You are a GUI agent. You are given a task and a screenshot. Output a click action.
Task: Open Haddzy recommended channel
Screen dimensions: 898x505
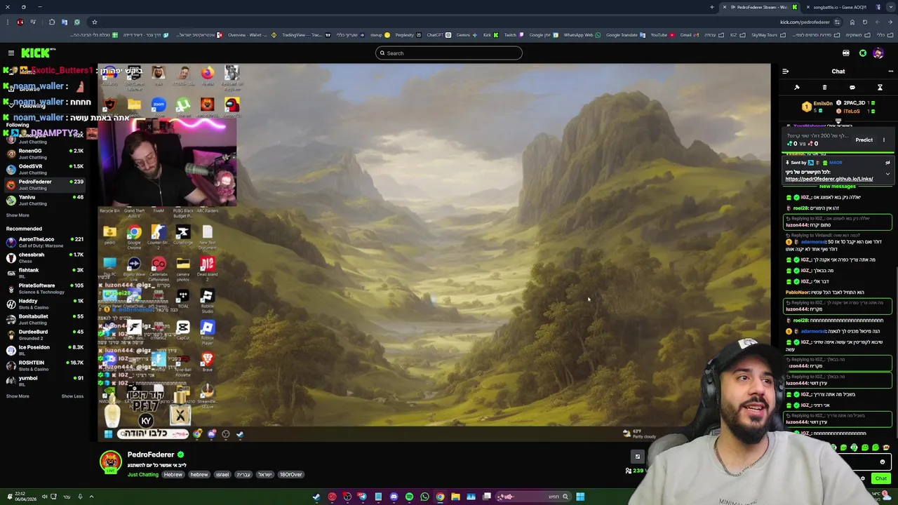tap(43, 304)
